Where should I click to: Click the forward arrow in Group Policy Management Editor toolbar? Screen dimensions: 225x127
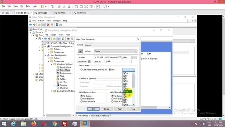click(x=49, y=39)
